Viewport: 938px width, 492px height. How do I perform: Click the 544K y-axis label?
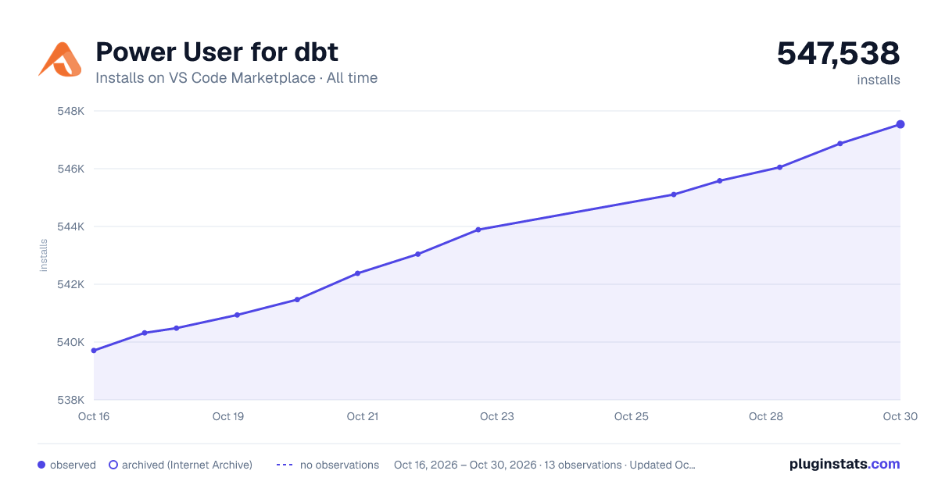tap(71, 226)
